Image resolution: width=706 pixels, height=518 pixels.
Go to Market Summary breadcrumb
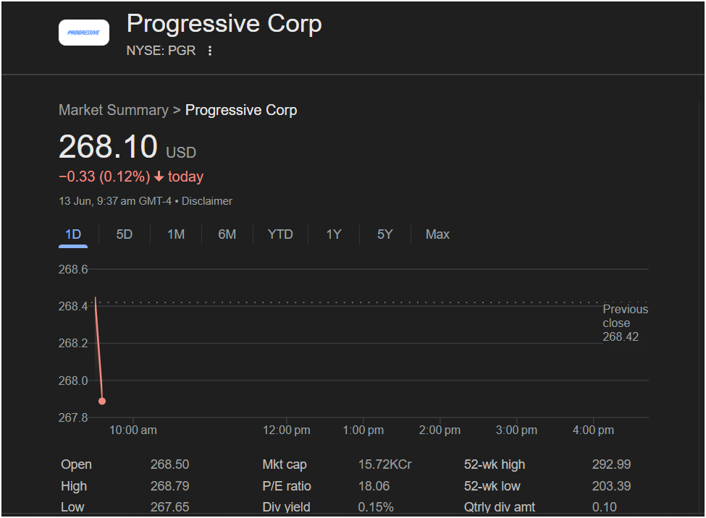tap(114, 110)
